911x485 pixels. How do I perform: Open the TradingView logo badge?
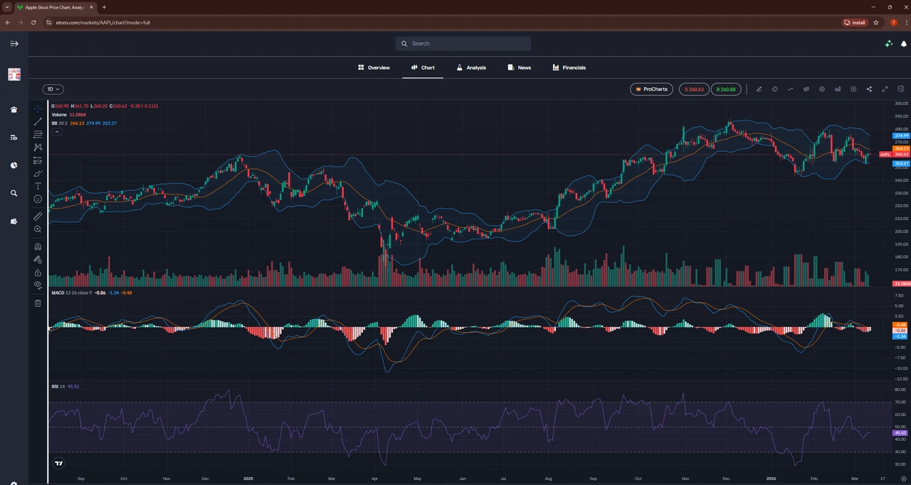pos(59,462)
